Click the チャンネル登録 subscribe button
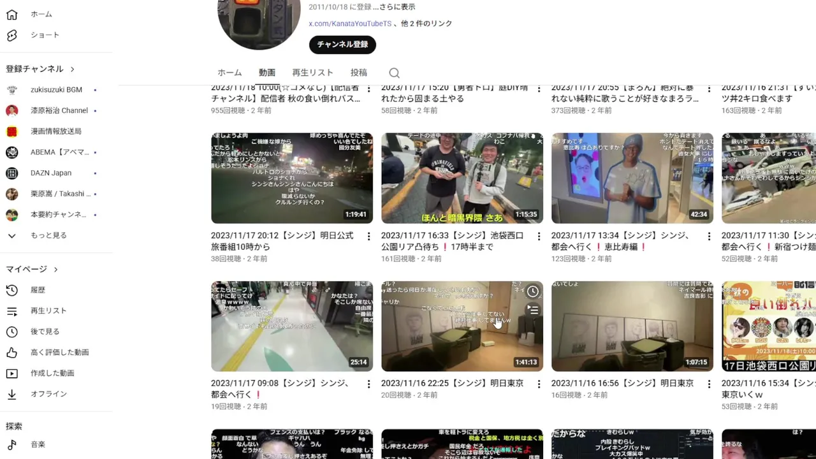Screen dimensions: 816x459 point(343,45)
